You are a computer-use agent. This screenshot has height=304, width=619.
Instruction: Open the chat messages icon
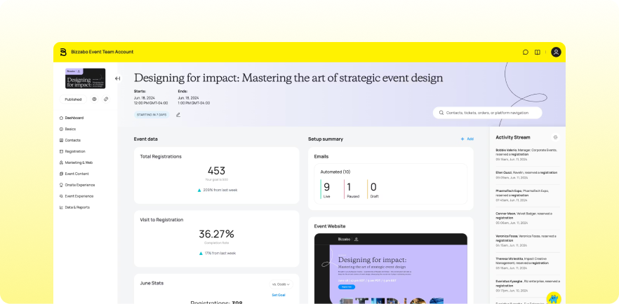tap(526, 52)
